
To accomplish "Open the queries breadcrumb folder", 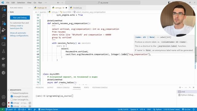I will point(43,12).
